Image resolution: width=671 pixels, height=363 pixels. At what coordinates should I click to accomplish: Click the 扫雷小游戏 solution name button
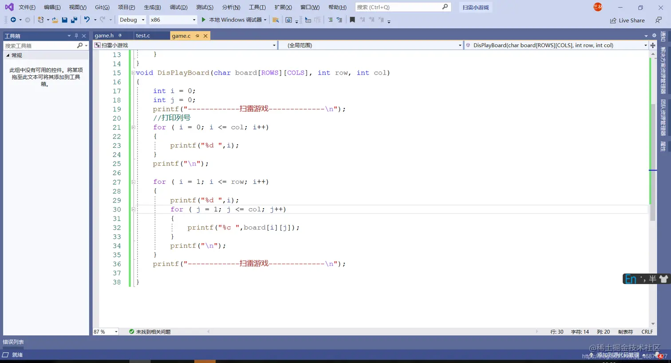475,7
